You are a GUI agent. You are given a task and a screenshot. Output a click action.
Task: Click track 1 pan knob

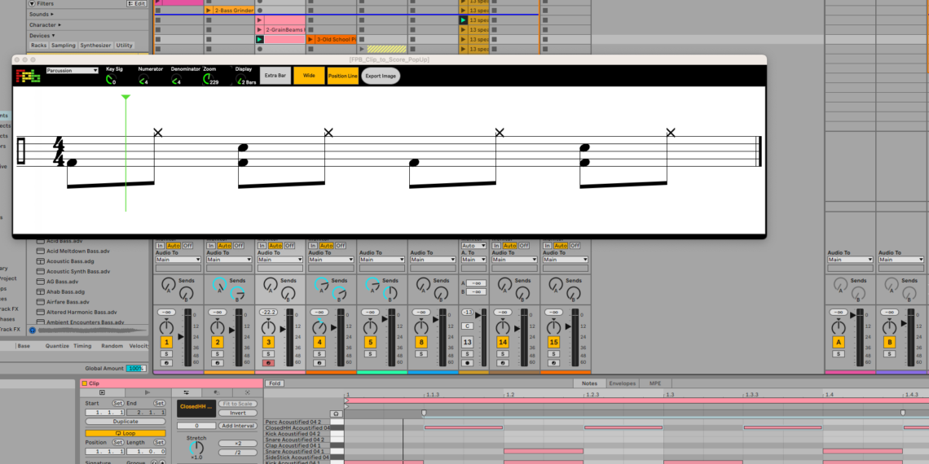pyautogui.click(x=166, y=326)
